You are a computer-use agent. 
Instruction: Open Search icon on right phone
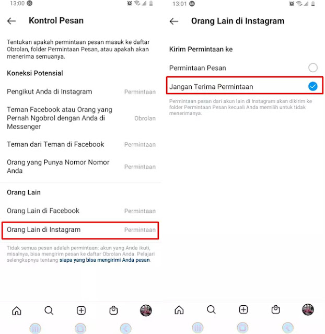click(x=211, y=310)
